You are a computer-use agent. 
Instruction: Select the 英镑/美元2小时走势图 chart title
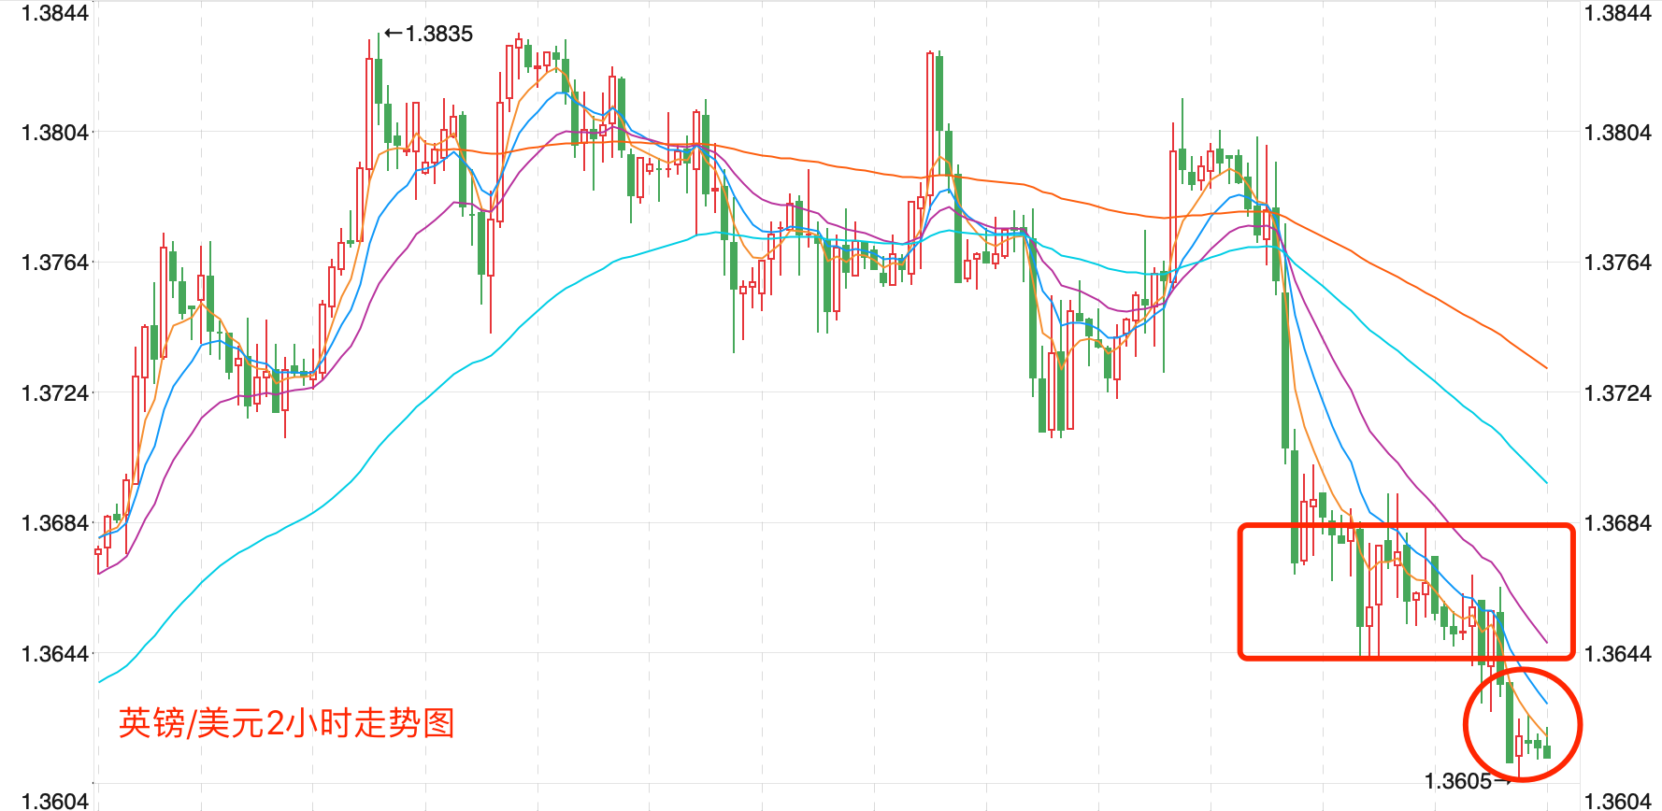[x=286, y=722]
